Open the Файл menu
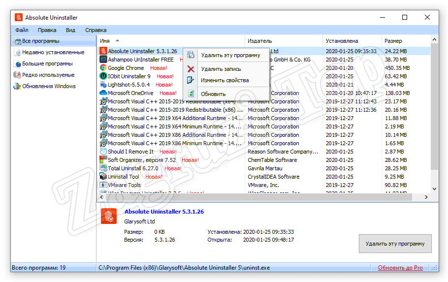448x282 pixels. pos(22,30)
